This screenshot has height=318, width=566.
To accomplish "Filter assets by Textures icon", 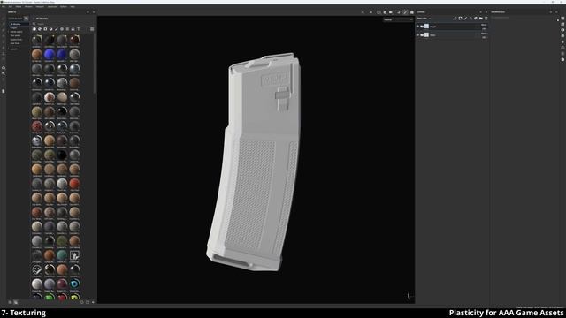I will point(67,29).
